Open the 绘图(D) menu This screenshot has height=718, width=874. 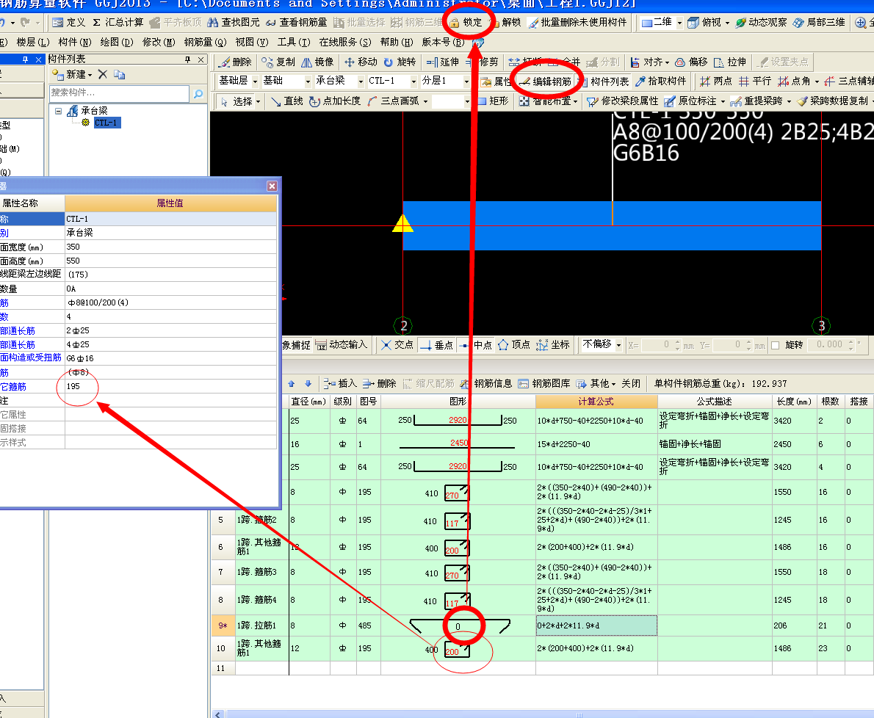click(117, 43)
